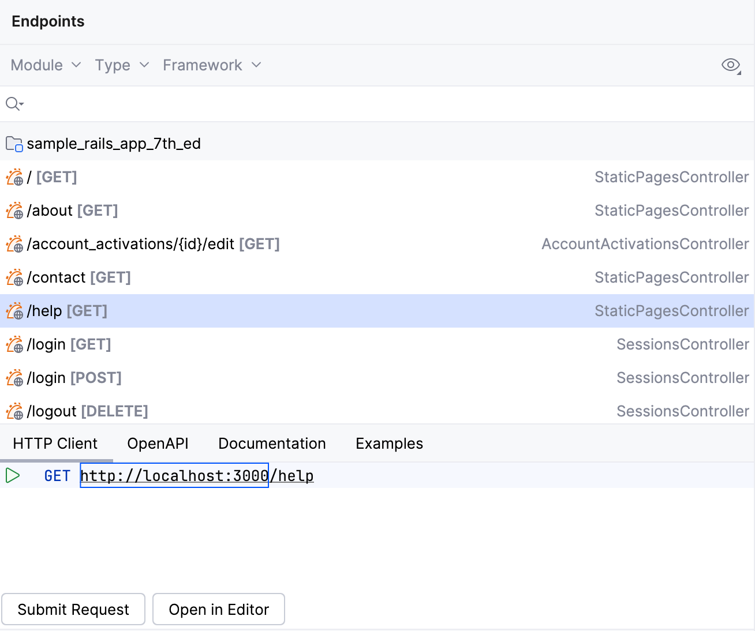Open the Module filter dropdown
The height and width of the screenshot is (631, 755).
[x=45, y=65]
